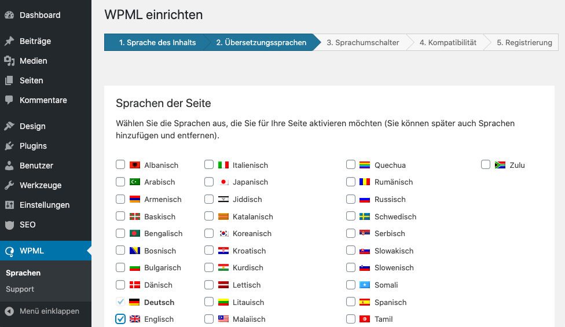Tick the Spanisch checkbox
This screenshot has height=327, width=565.
351,302
